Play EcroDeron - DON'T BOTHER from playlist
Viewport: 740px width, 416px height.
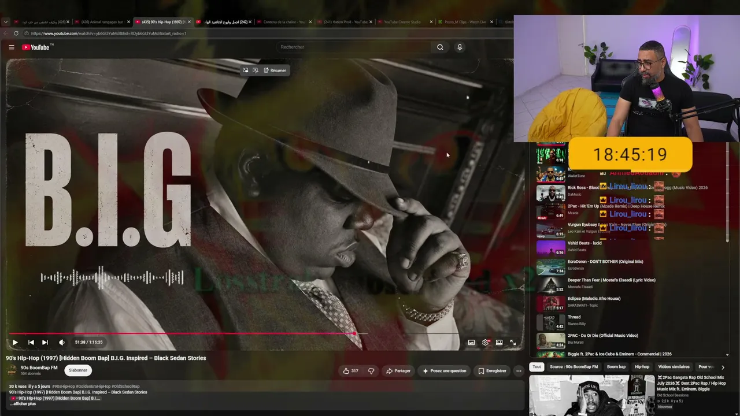(605, 262)
